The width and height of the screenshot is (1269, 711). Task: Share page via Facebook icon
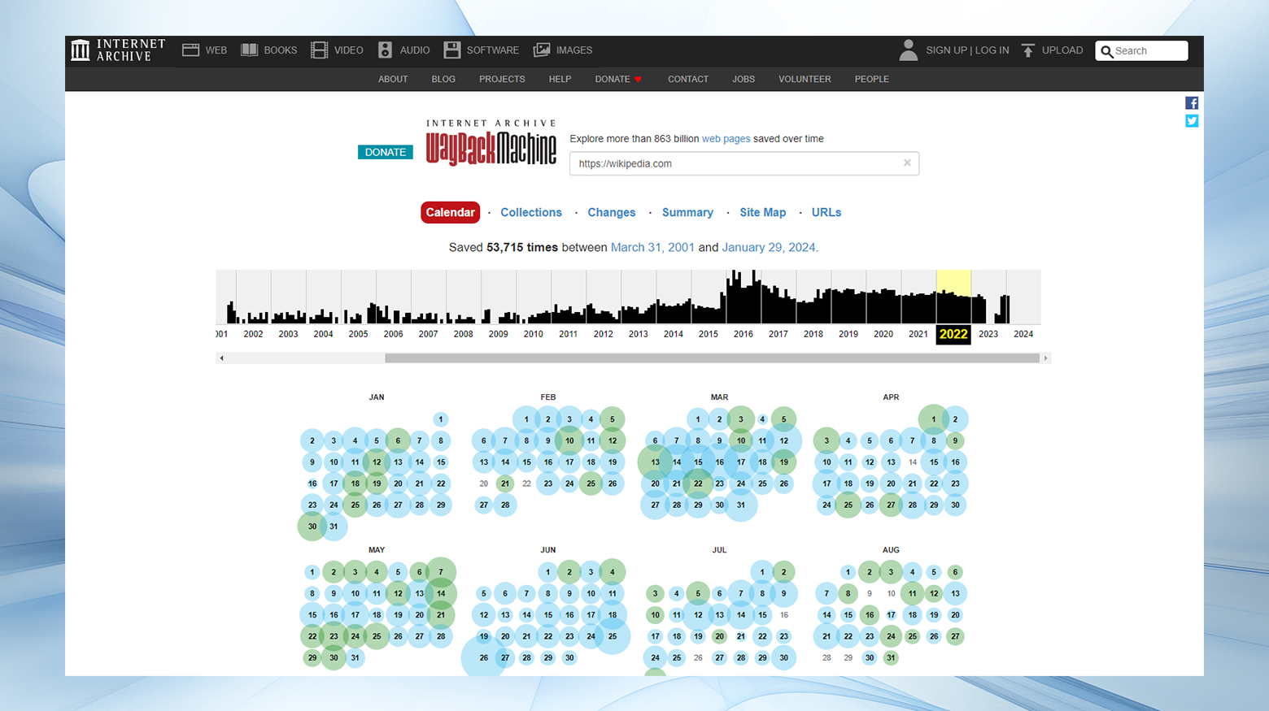tap(1192, 103)
